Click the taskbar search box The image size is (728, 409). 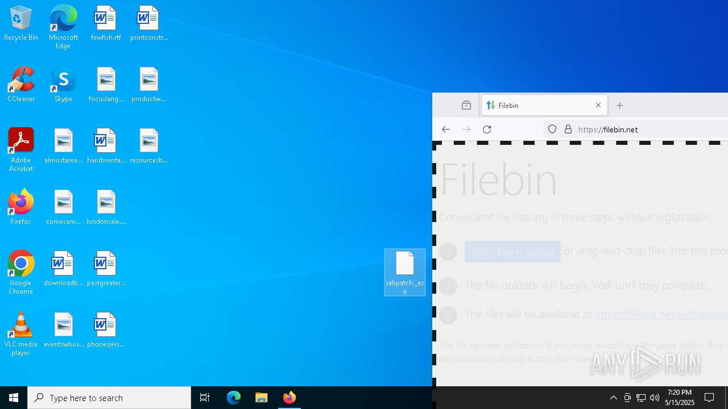coord(109,398)
